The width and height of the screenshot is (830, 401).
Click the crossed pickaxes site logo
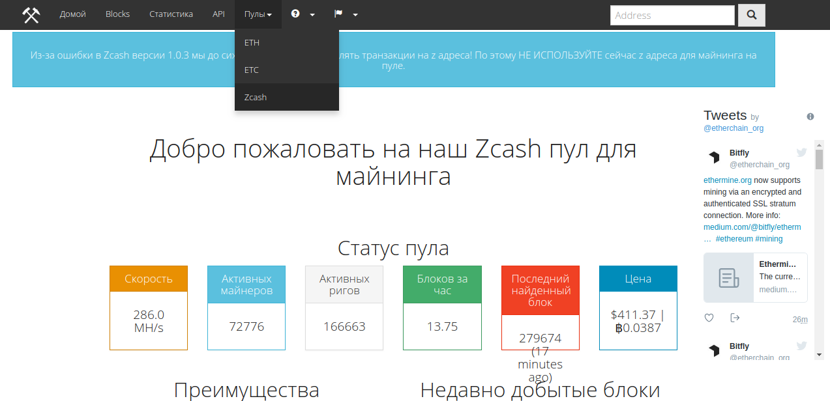coord(31,14)
